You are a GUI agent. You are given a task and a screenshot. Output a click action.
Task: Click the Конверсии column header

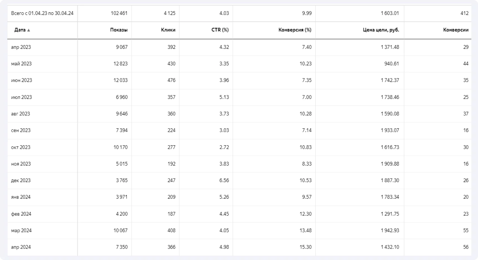[456, 30]
